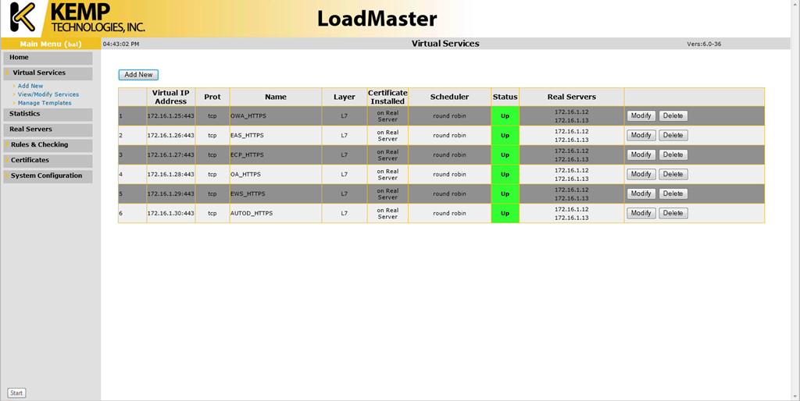Select virtual IP 172.16.1.30:443

point(171,213)
